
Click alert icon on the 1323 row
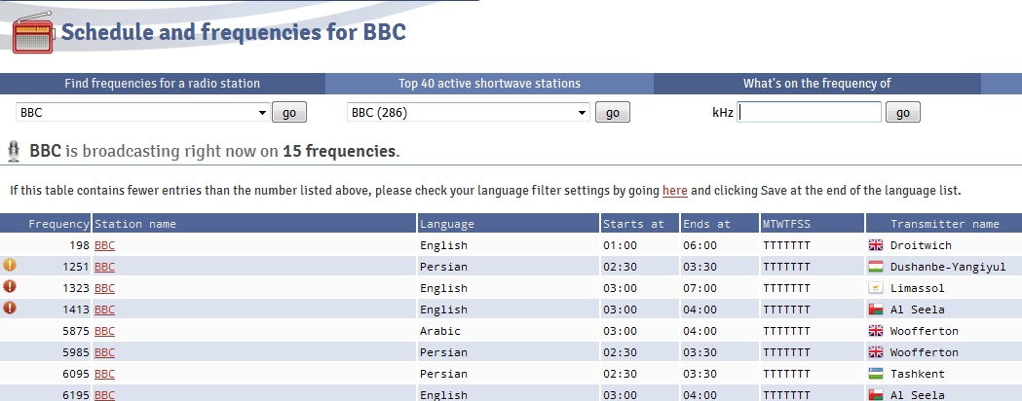(10, 286)
